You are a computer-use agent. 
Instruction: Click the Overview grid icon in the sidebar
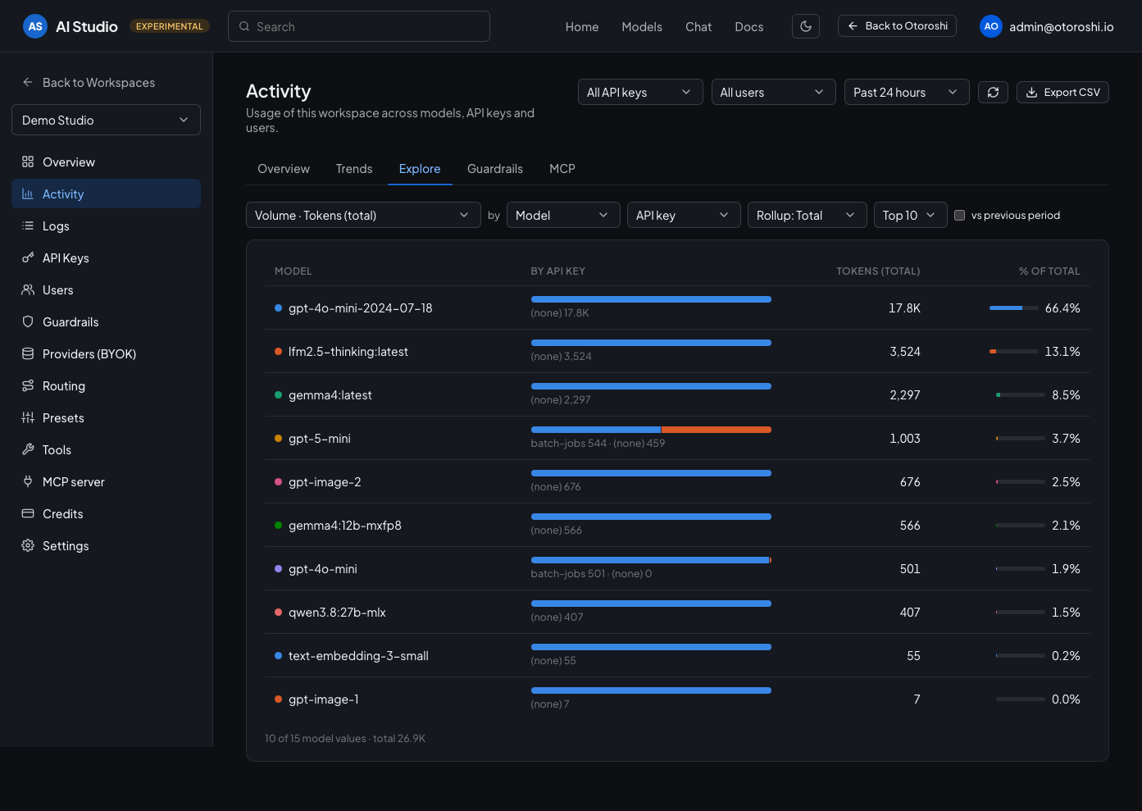[28, 162]
